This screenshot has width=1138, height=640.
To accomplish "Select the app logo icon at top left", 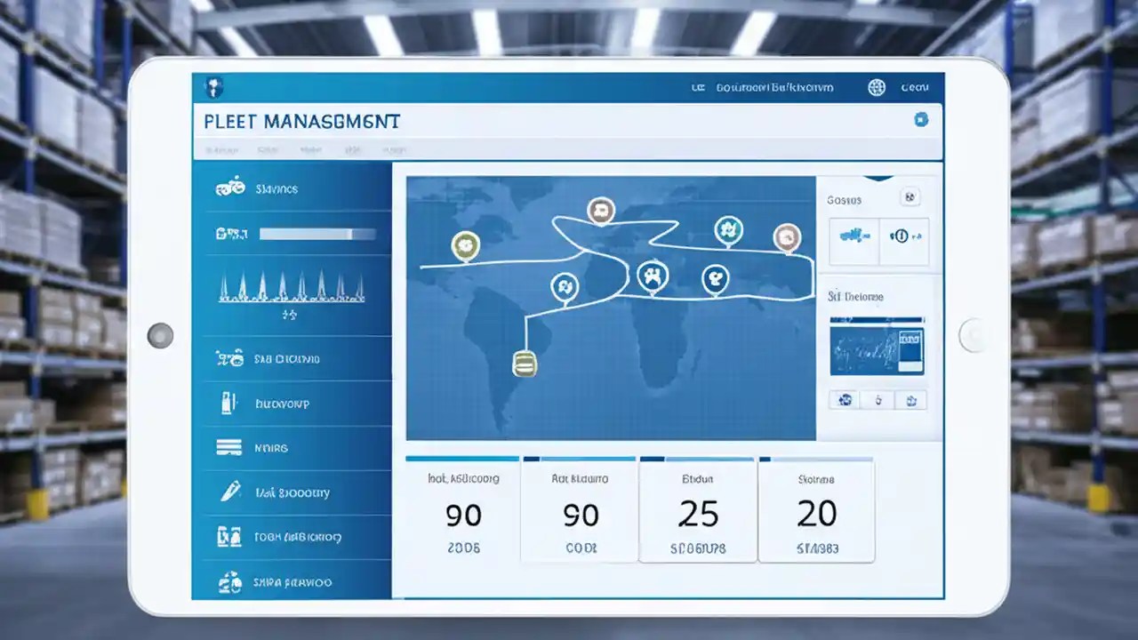I will tap(212, 87).
